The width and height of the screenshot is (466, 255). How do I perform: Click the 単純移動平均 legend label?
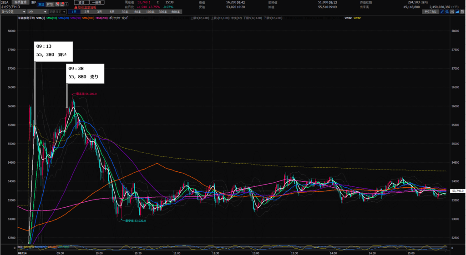tap(26, 18)
